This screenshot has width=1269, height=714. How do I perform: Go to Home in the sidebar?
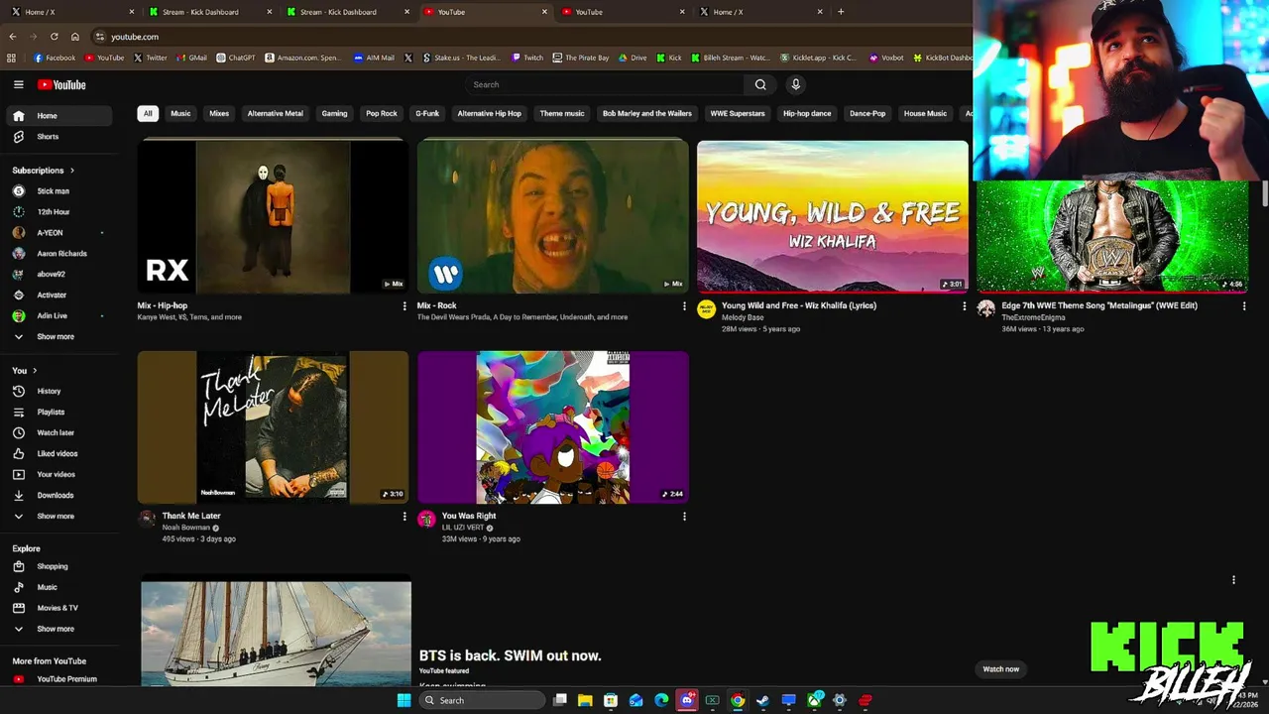pyautogui.click(x=59, y=116)
